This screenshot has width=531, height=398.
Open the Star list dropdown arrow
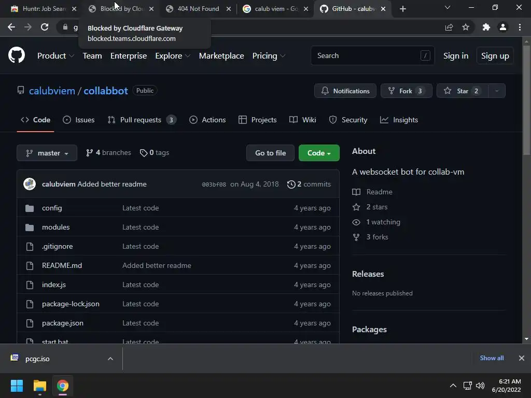click(x=497, y=91)
